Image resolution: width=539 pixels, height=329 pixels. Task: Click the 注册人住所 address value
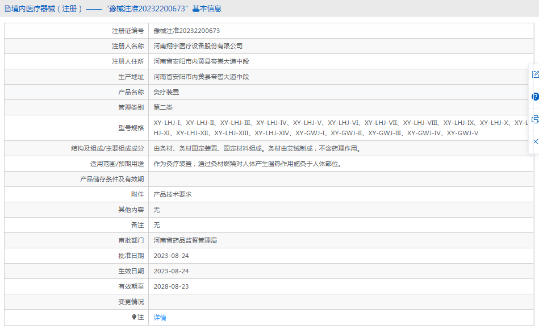201,61
